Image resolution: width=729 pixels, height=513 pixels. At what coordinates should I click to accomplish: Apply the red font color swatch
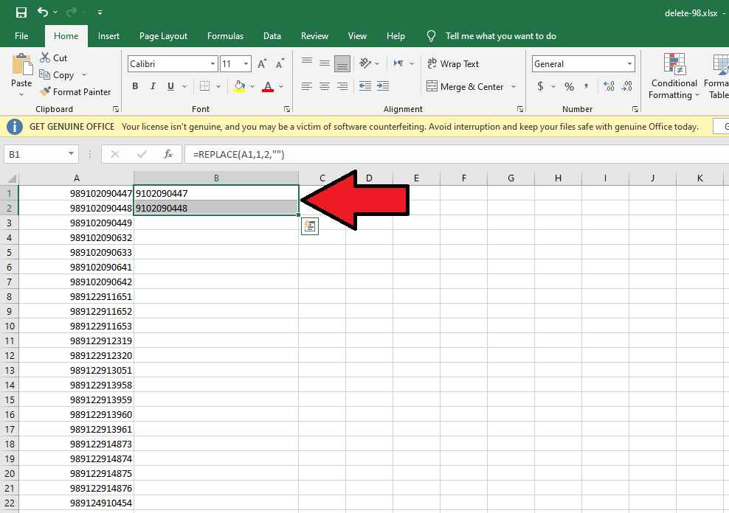(x=268, y=87)
